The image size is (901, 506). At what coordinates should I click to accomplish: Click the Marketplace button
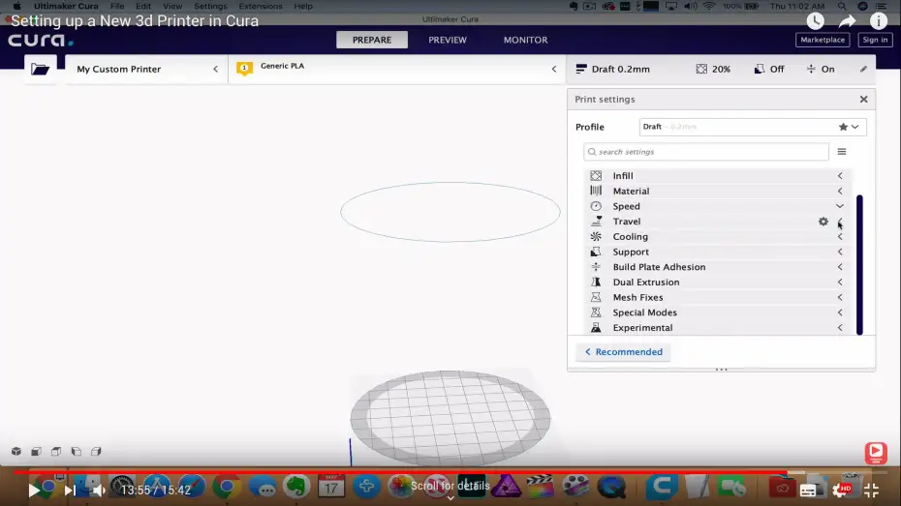click(823, 40)
